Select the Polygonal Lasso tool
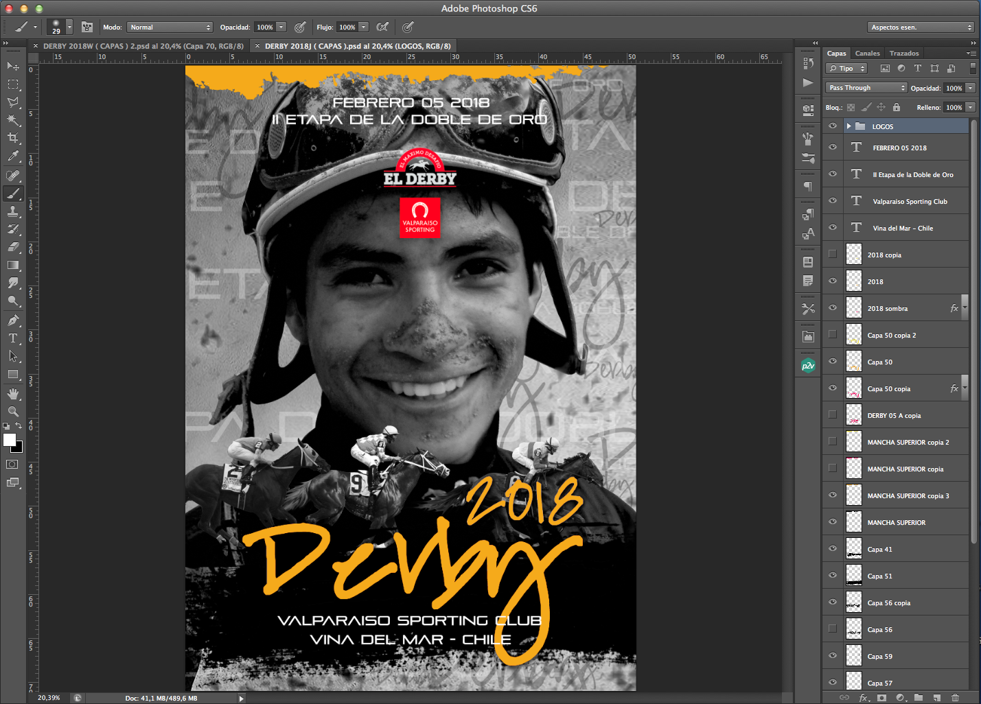This screenshot has width=981, height=704. click(x=13, y=102)
